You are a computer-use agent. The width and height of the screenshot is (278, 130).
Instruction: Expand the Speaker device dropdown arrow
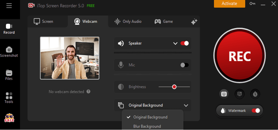click(x=175, y=43)
